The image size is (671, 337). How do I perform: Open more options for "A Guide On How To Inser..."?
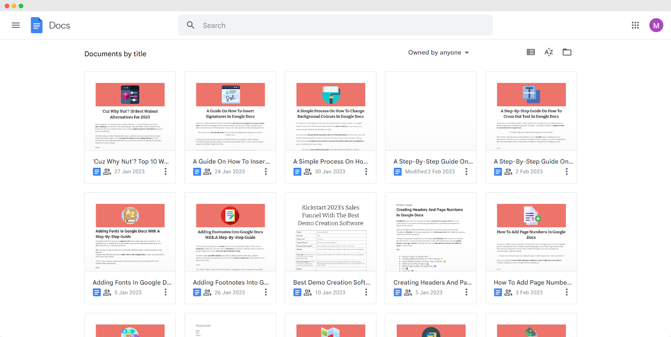coord(266,172)
